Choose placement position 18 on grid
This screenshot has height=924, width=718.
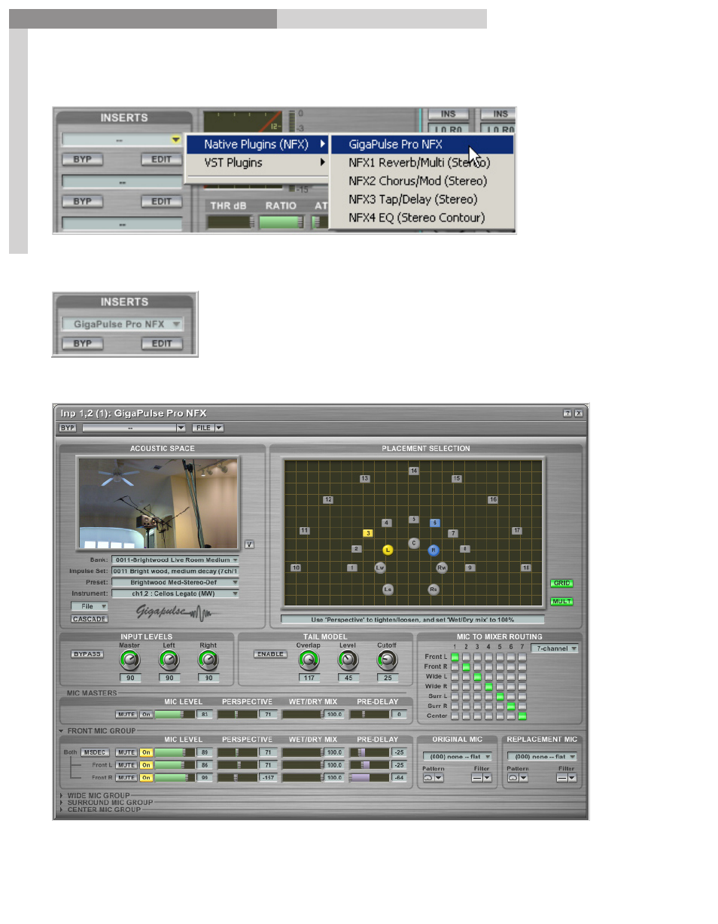[x=526, y=568]
